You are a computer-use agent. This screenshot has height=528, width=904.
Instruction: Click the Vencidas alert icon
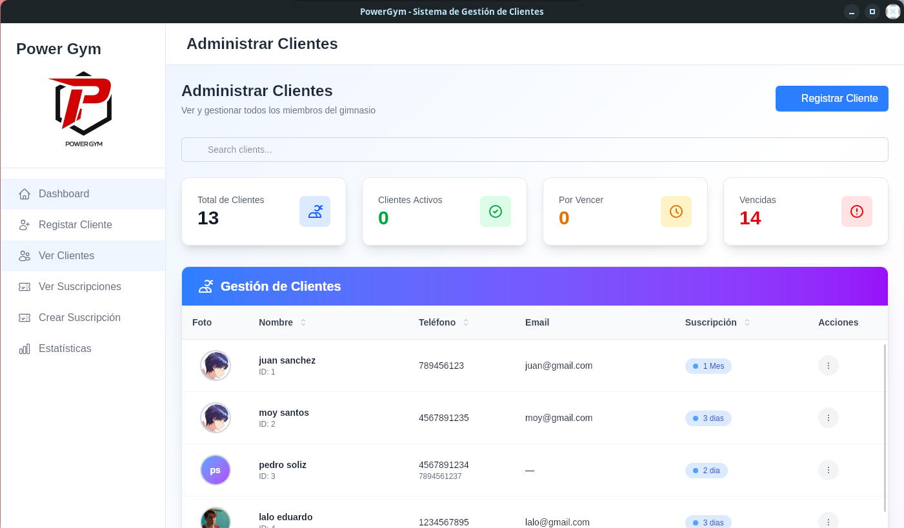pos(857,211)
